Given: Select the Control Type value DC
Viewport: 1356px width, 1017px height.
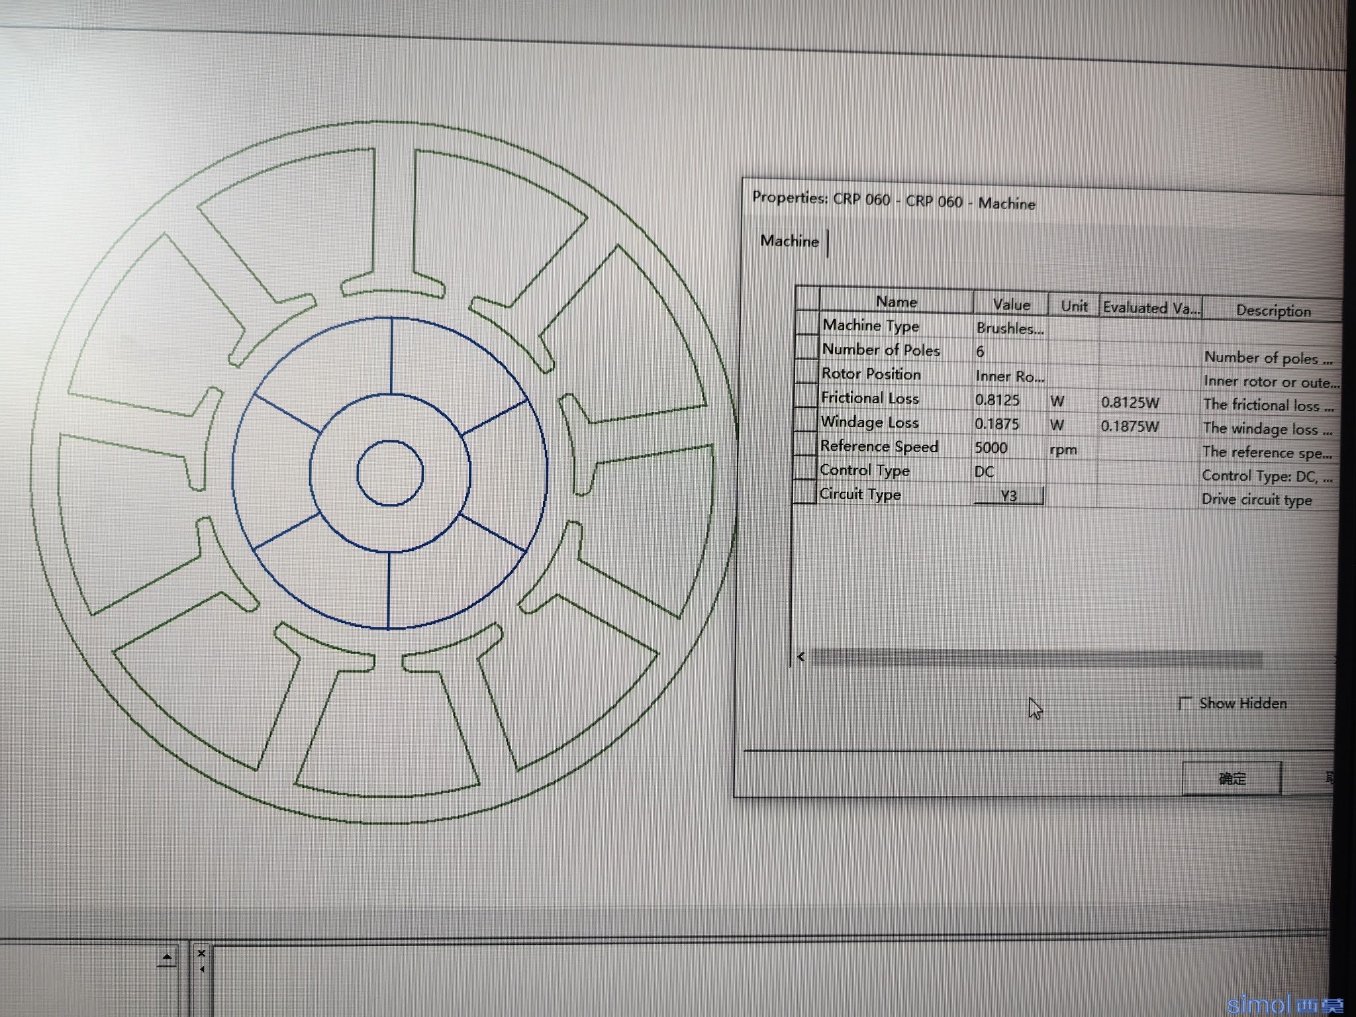Looking at the screenshot, I should (x=1008, y=471).
